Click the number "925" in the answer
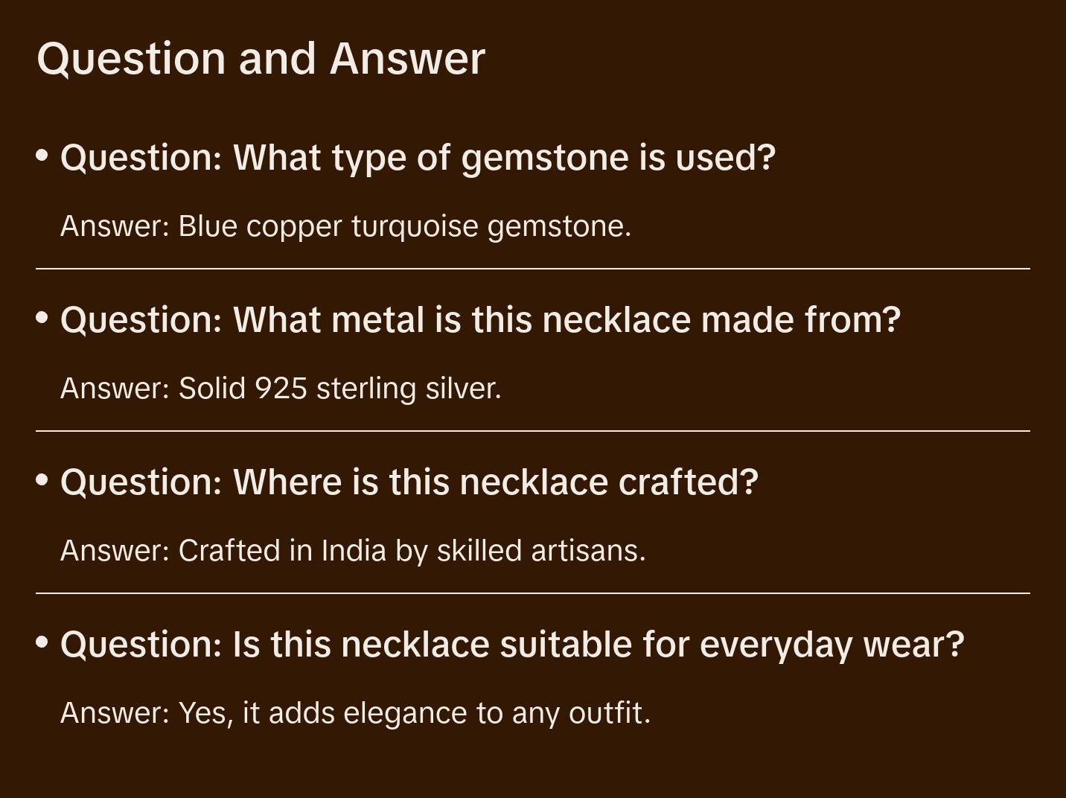 click(x=281, y=389)
